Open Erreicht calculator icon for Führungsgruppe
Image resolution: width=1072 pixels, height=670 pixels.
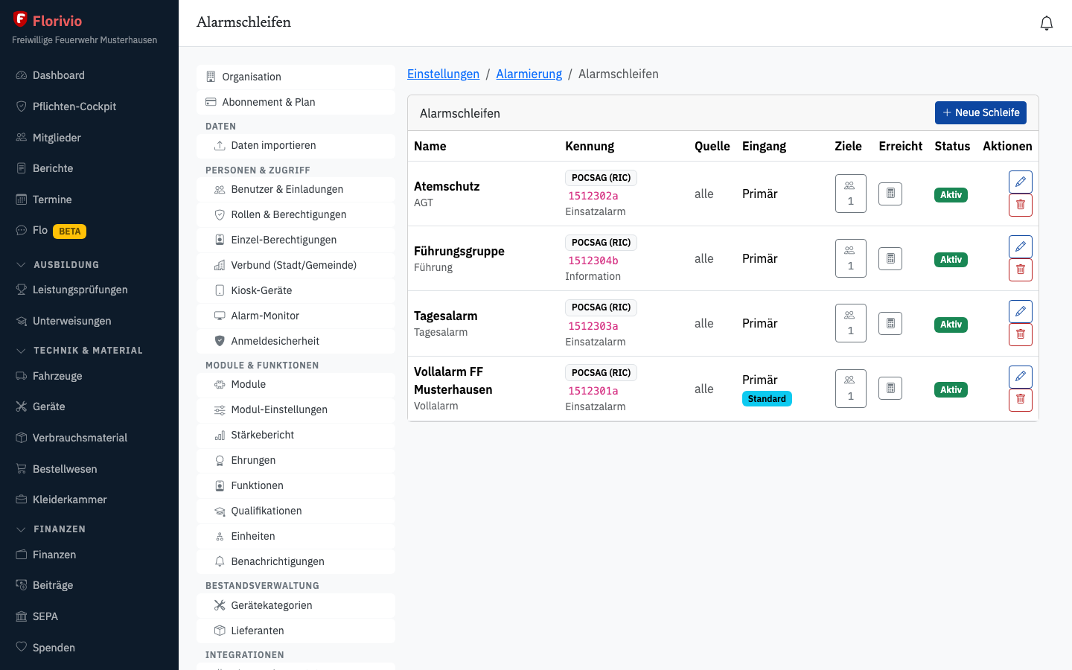point(890,258)
